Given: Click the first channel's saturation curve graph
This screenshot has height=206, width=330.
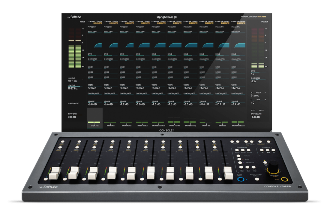Looking at the screenshot, I should click(98, 45).
